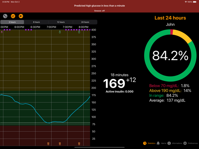Tap the meal fork icon between 7:00 and 7:30 PM
This screenshot has width=199, height=149.
(60, 144)
